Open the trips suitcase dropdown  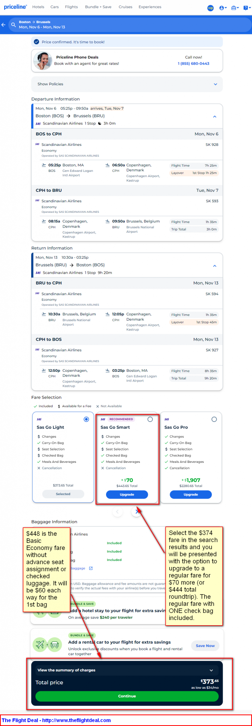pos(235,8)
